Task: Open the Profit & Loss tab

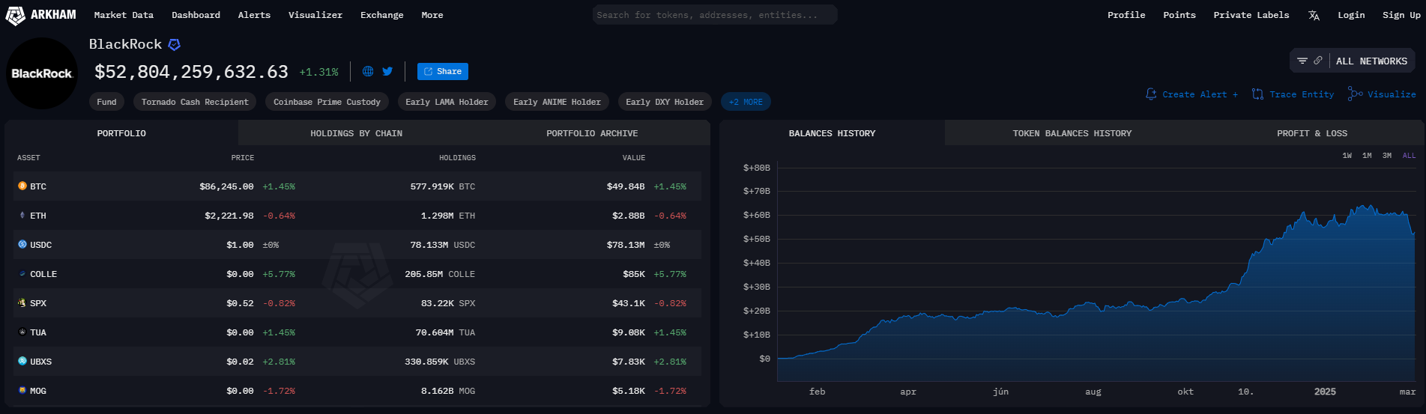Action: (x=1311, y=133)
